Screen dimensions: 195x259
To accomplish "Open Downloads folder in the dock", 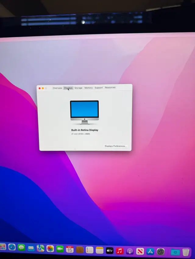I will (x=175, y=252).
